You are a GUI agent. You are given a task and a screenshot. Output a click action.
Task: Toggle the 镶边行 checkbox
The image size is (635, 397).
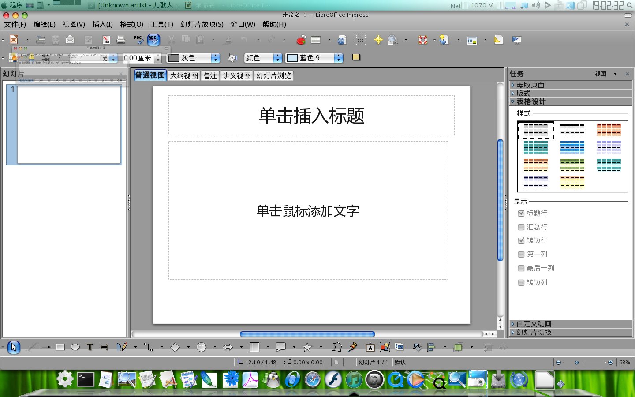click(521, 240)
